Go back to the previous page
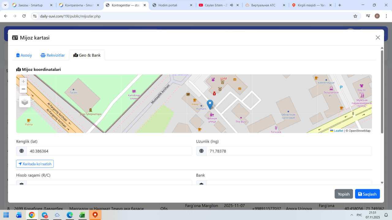The width and height of the screenshot is (392, 220). click(x=6, y=16)
